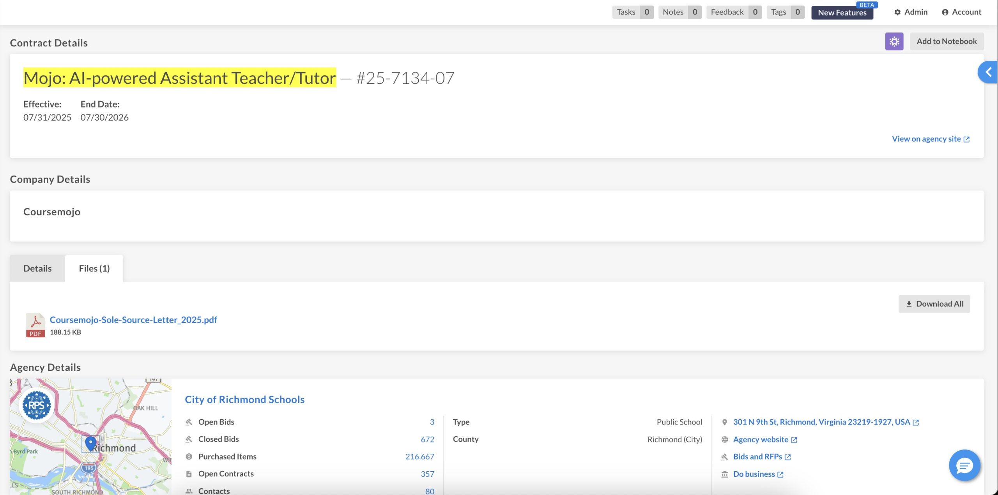The height and width of the screenshot is (495, 998).
Task: Click the Account profile icon
Action: 945,12
